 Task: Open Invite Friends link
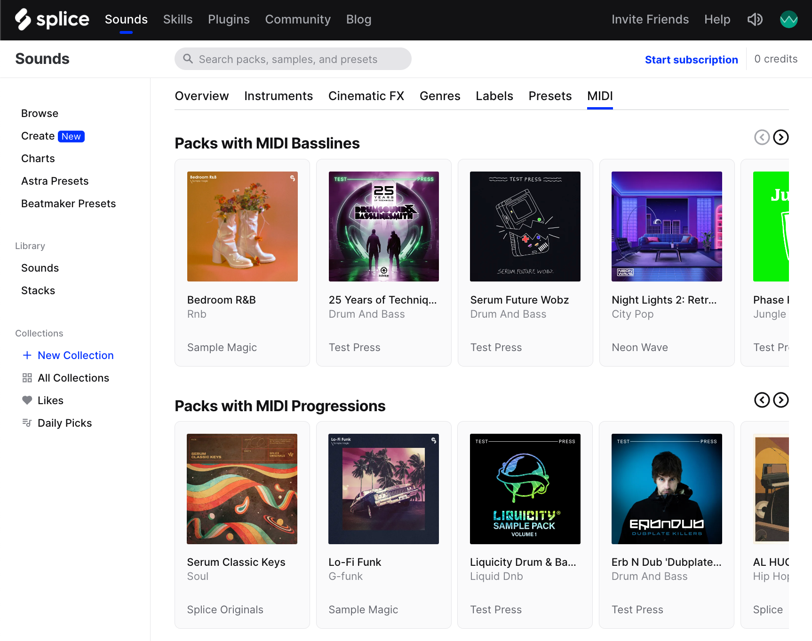pyautogui.click(x=650, y=19)
